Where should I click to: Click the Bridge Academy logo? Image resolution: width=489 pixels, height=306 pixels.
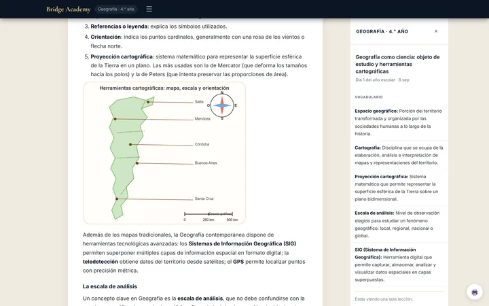[69, 9]
